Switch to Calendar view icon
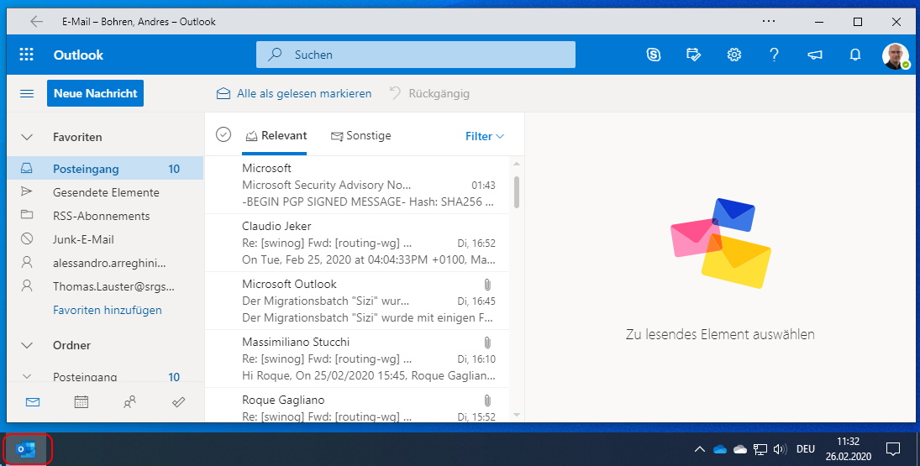 (81, 402)
